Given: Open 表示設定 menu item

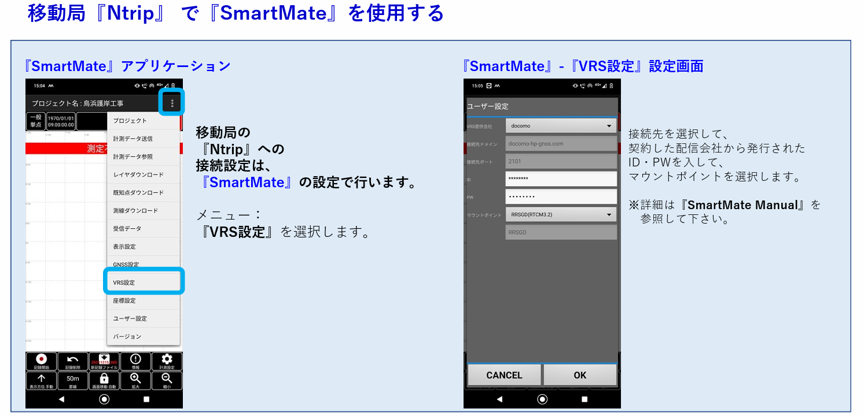Looking at the screenshot, I should (144, 247).
